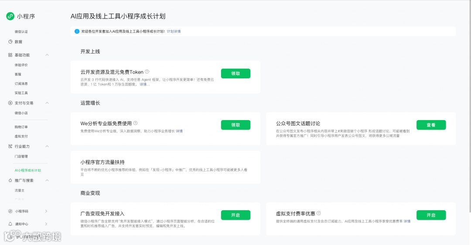Open 流量主 menu item
Viewport: 471px width, 245px height.
click(20, 191)
